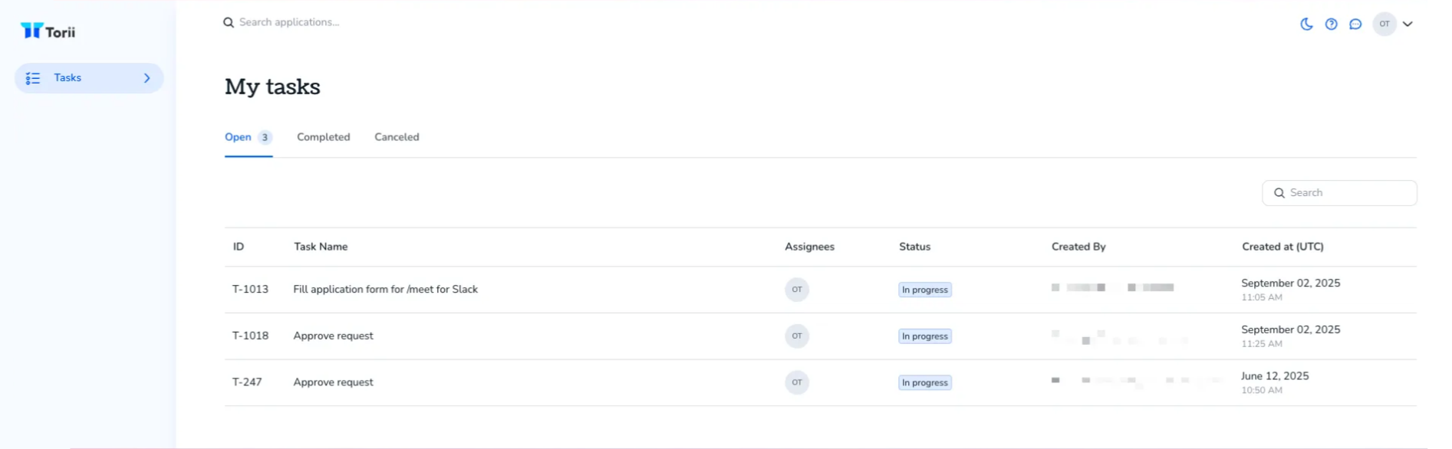Click the Search applications field
The width and height of the screenshot is (1452, 449).
289,22
